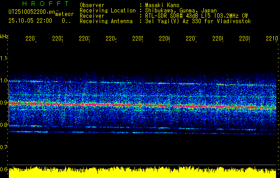This screenshot has width=280, height=178.
Task: Click the 0.8 kHz axis value
Action: point(4,125)
